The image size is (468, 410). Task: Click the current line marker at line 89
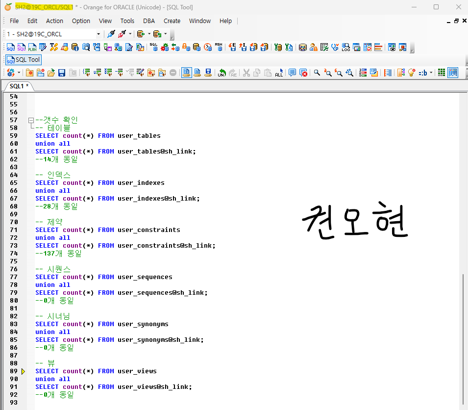pos(23,371)
